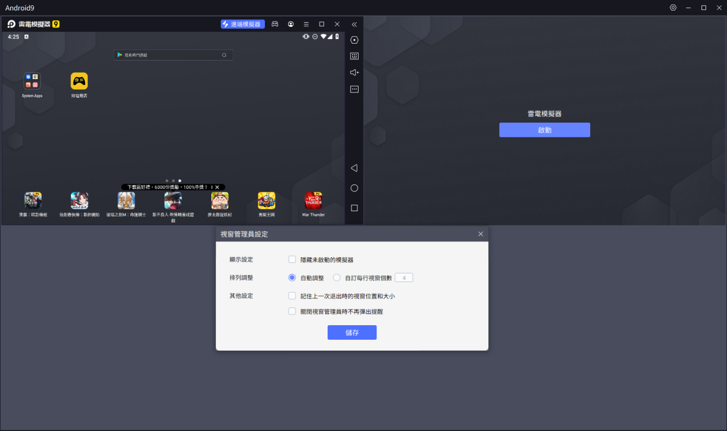Launch the 胖太郎捉妖紀 game icon
The image size is (727, 431).
point(220,201)
